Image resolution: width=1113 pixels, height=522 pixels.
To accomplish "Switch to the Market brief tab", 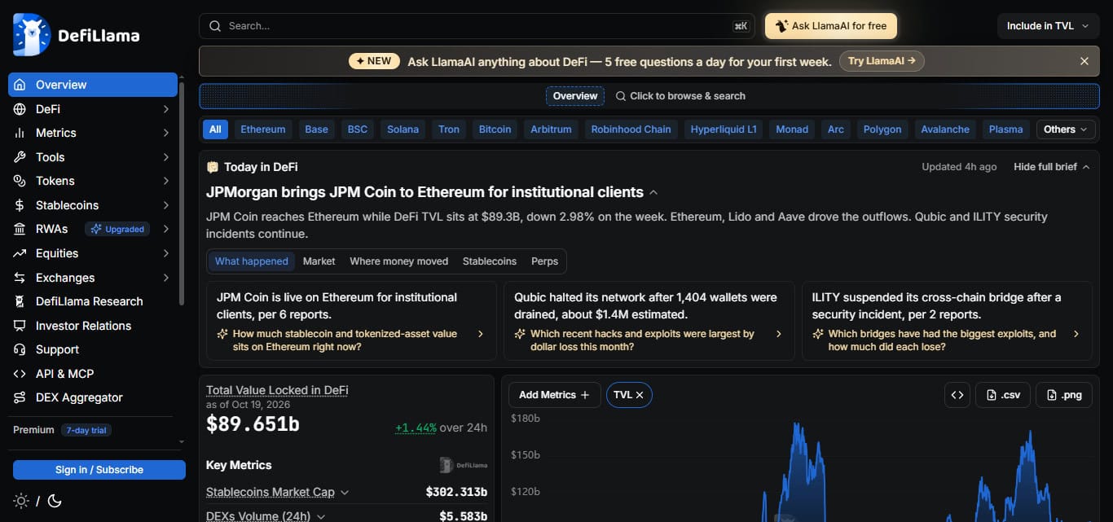I will click(x=319, y=261).
